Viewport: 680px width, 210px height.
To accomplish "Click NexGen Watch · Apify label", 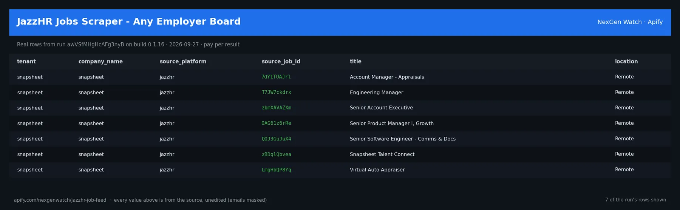I will tap(630, 22).
